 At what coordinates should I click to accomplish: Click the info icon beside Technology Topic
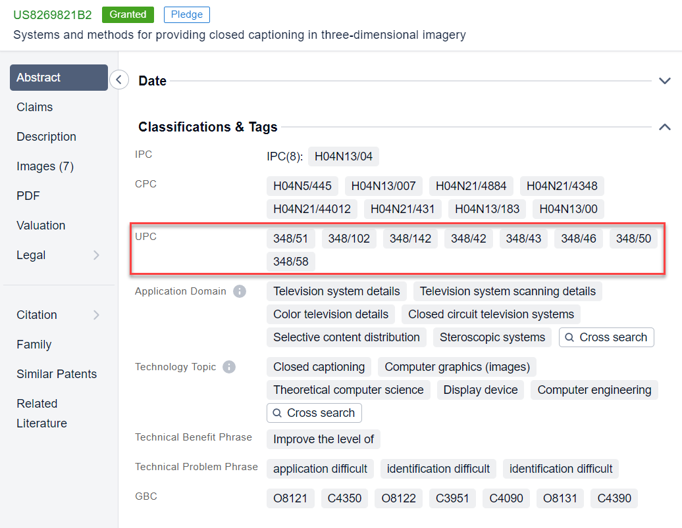[x=228, y=367]
